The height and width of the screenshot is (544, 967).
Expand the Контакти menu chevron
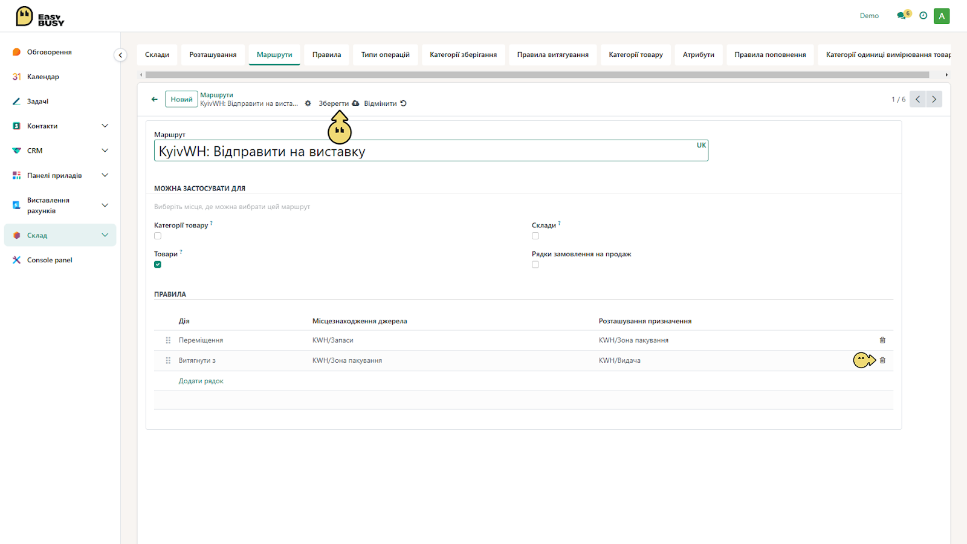[105, 126]
